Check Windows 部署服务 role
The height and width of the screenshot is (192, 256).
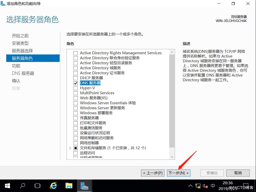75,113
